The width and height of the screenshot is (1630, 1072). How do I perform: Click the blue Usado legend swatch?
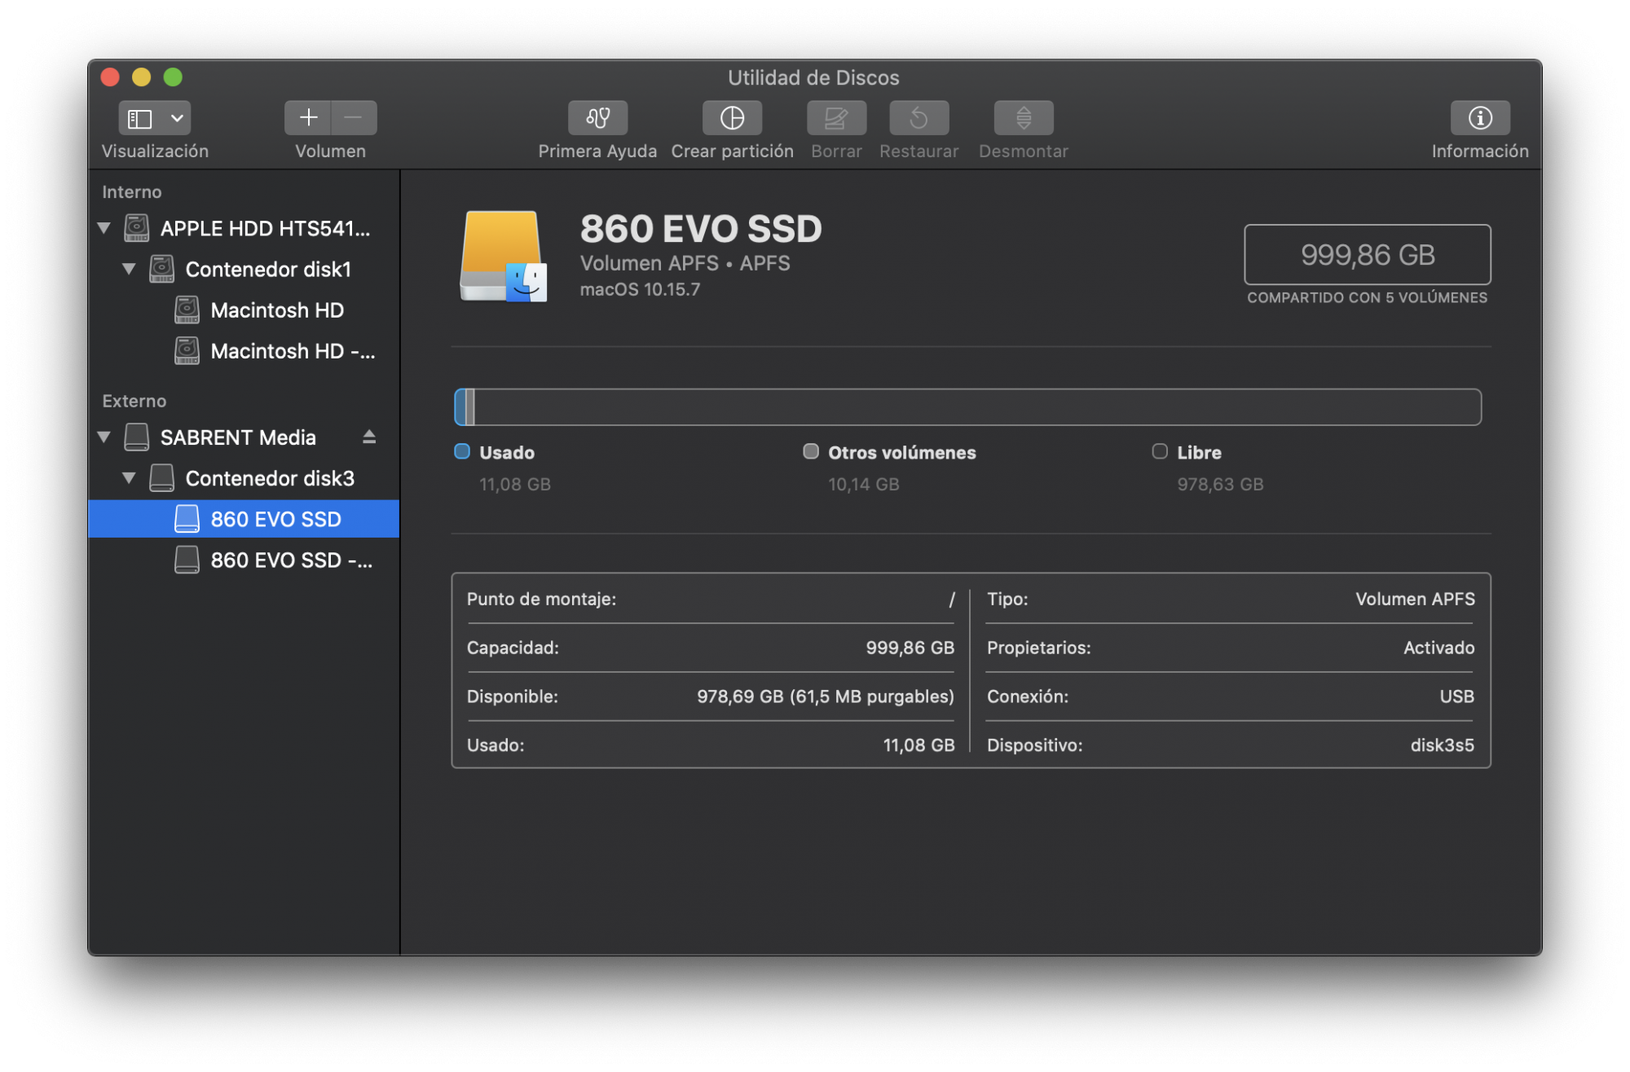point(462,452)
